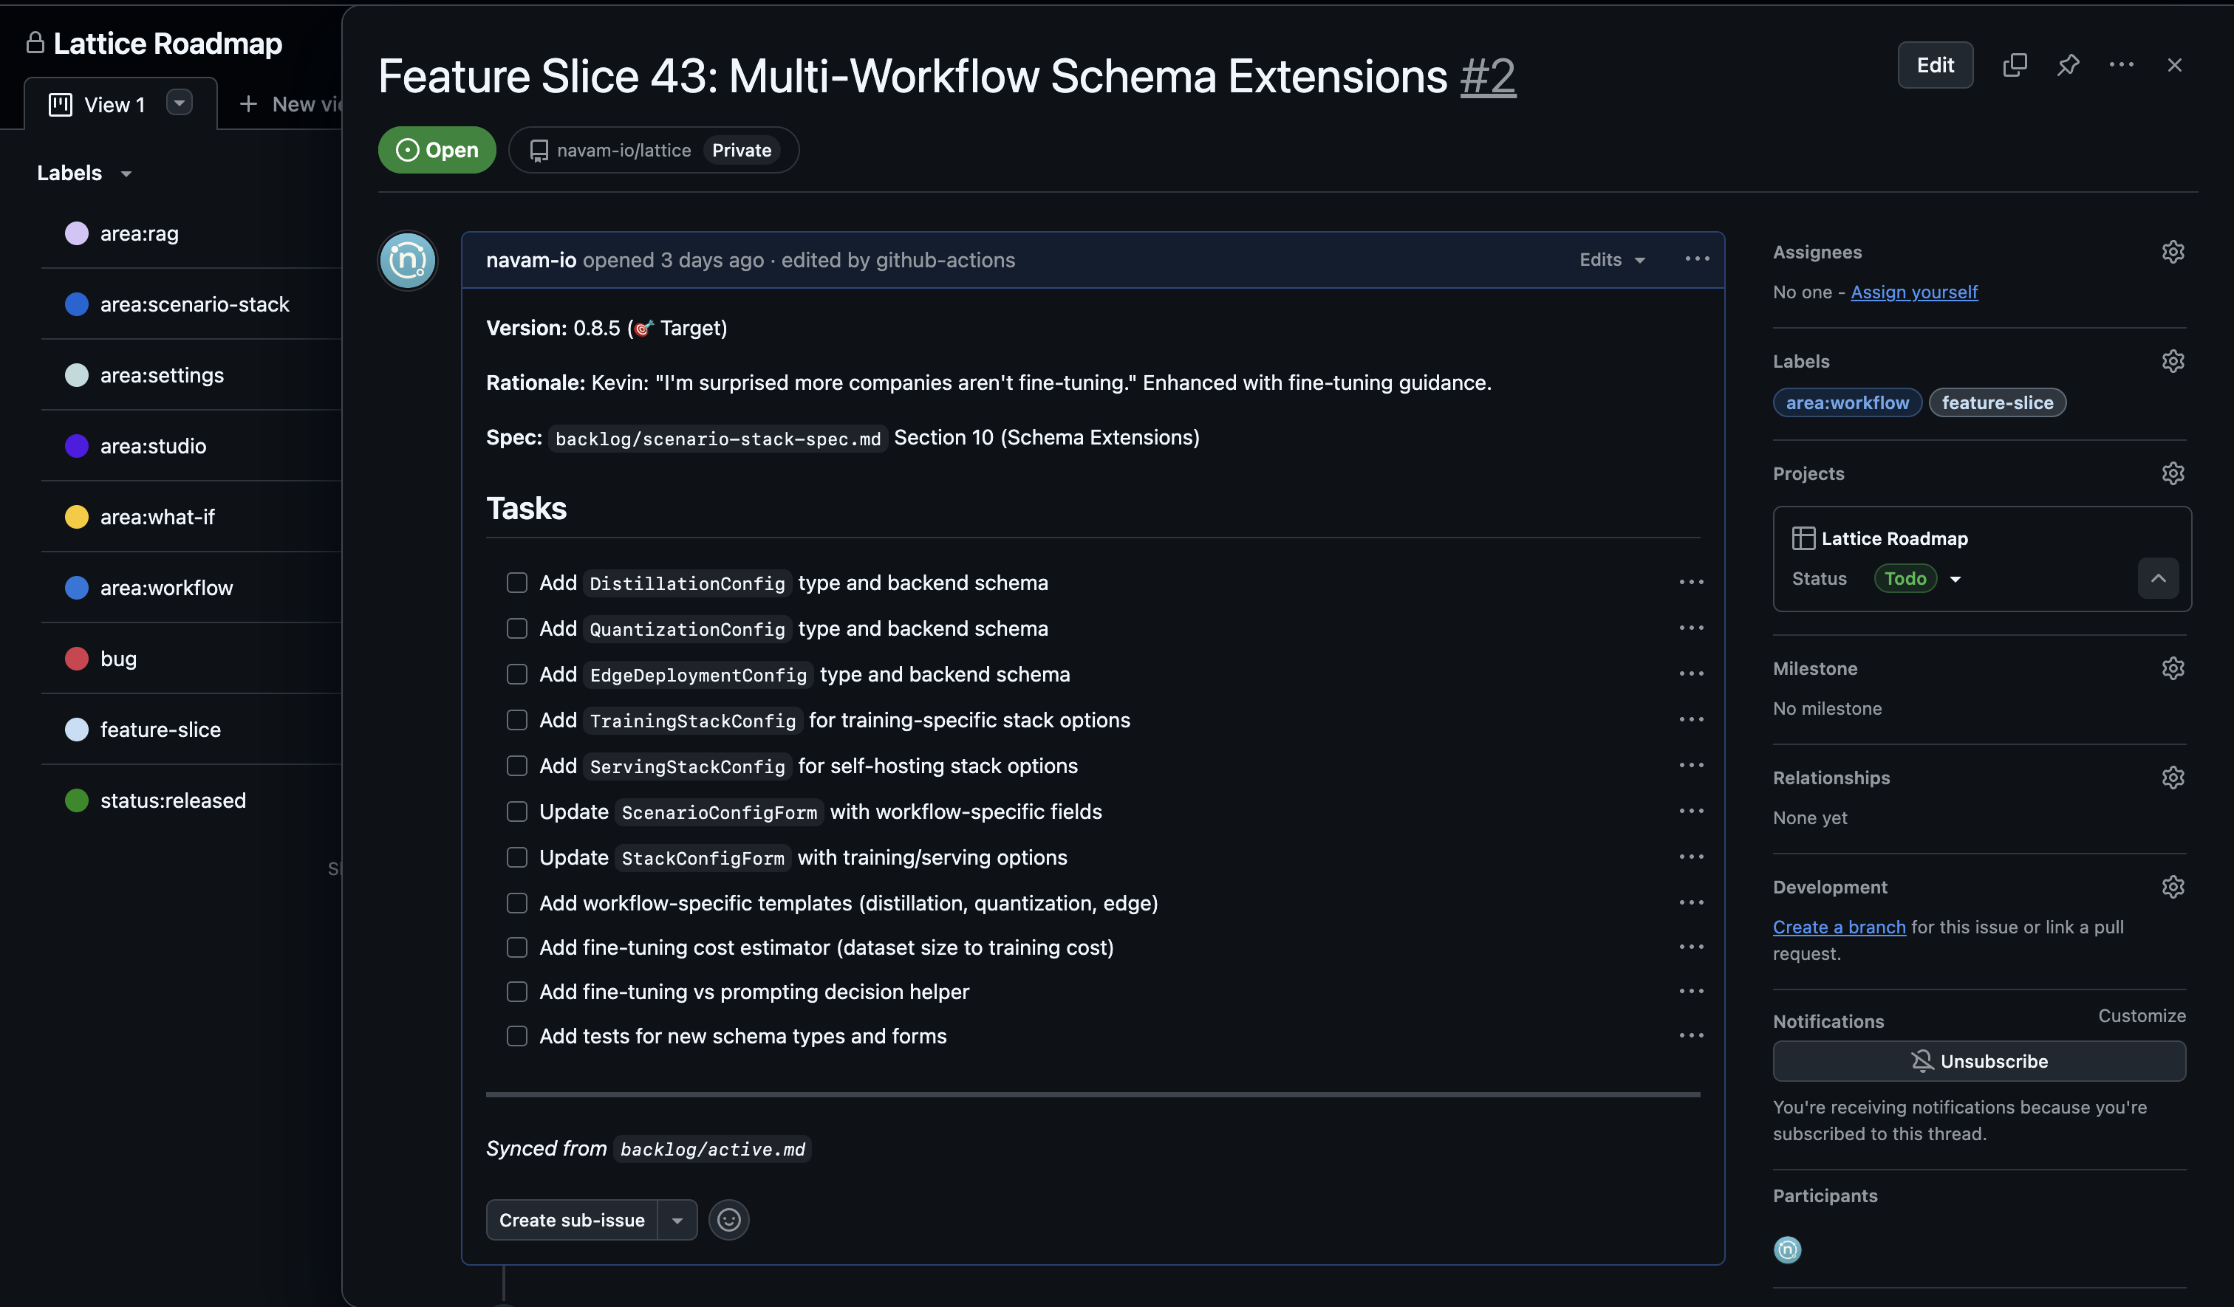Tick the Update StackConfigForm task checkbox

click(517, 857)
